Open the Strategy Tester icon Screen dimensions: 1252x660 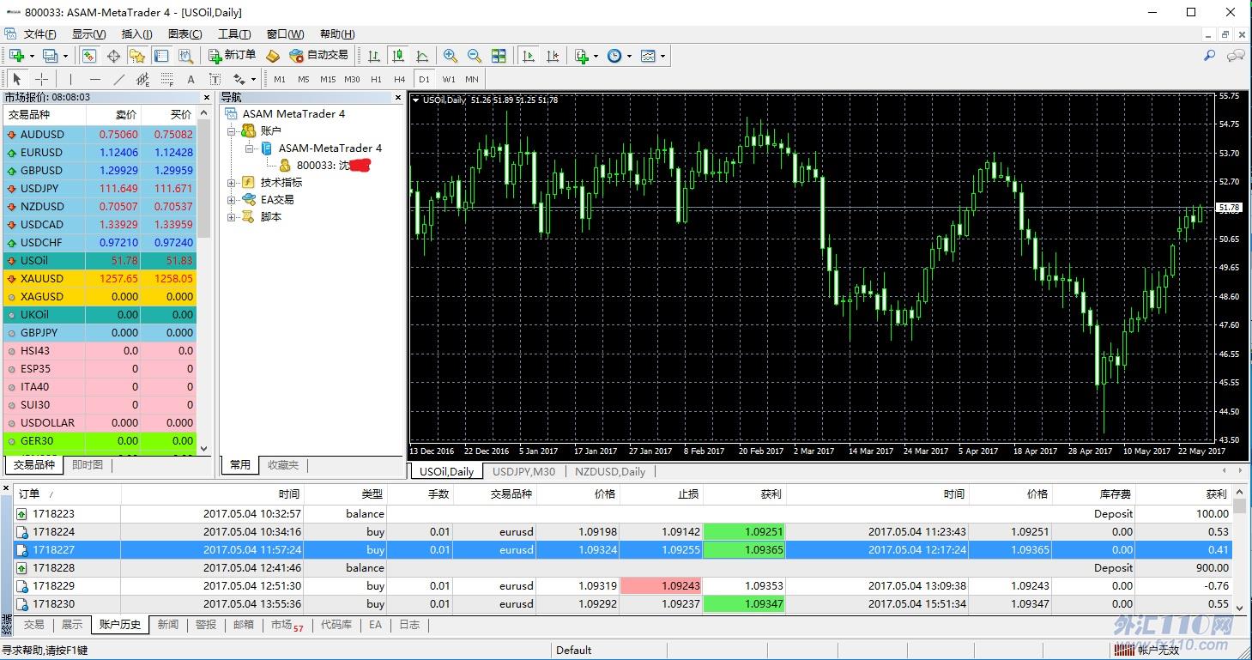pyautogui.click(x=185, y=56)
